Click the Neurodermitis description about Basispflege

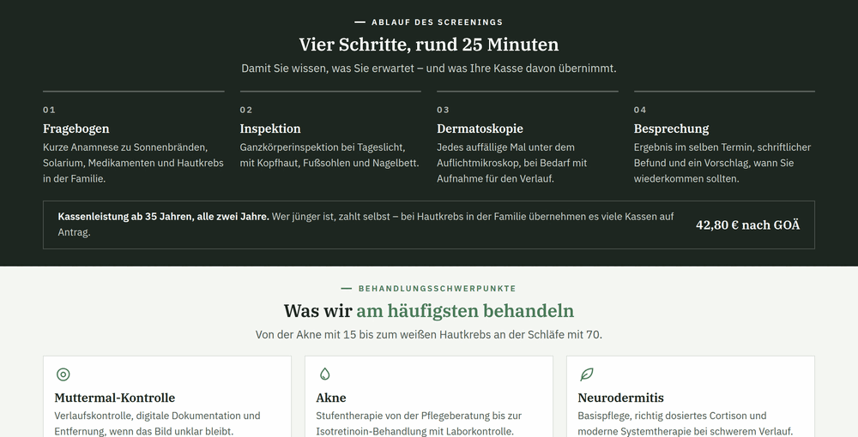[685, 423]
